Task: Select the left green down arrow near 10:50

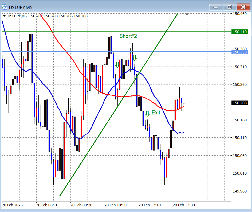Action: pos(117,64)
